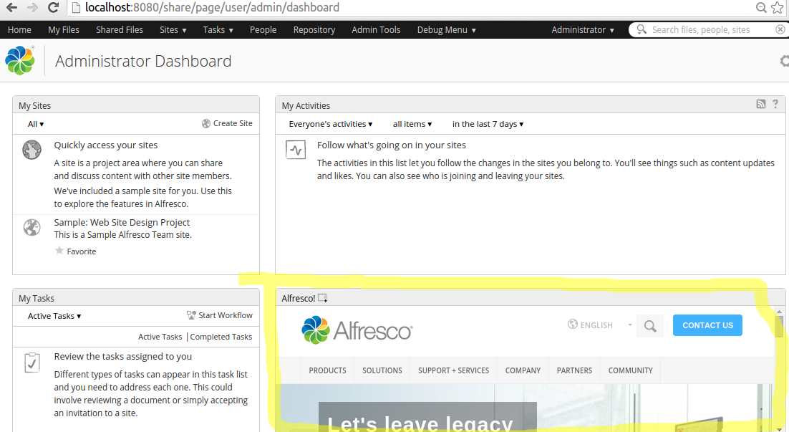Click the Alfresco logo in the dashboard header

coord(20,60)
